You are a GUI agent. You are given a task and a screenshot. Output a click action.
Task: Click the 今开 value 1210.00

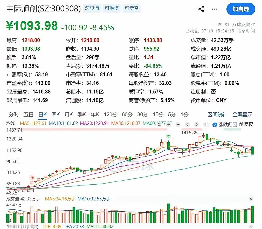[x=90, y=40]
